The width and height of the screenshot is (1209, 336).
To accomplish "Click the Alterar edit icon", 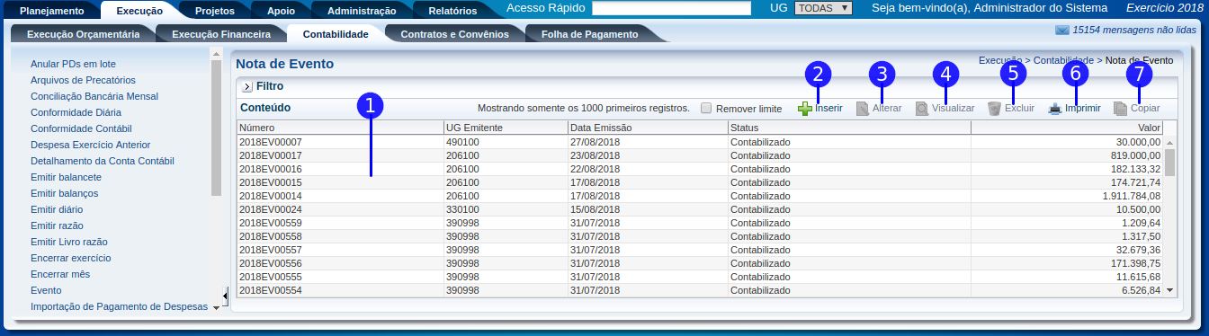I will coord(862,109).
